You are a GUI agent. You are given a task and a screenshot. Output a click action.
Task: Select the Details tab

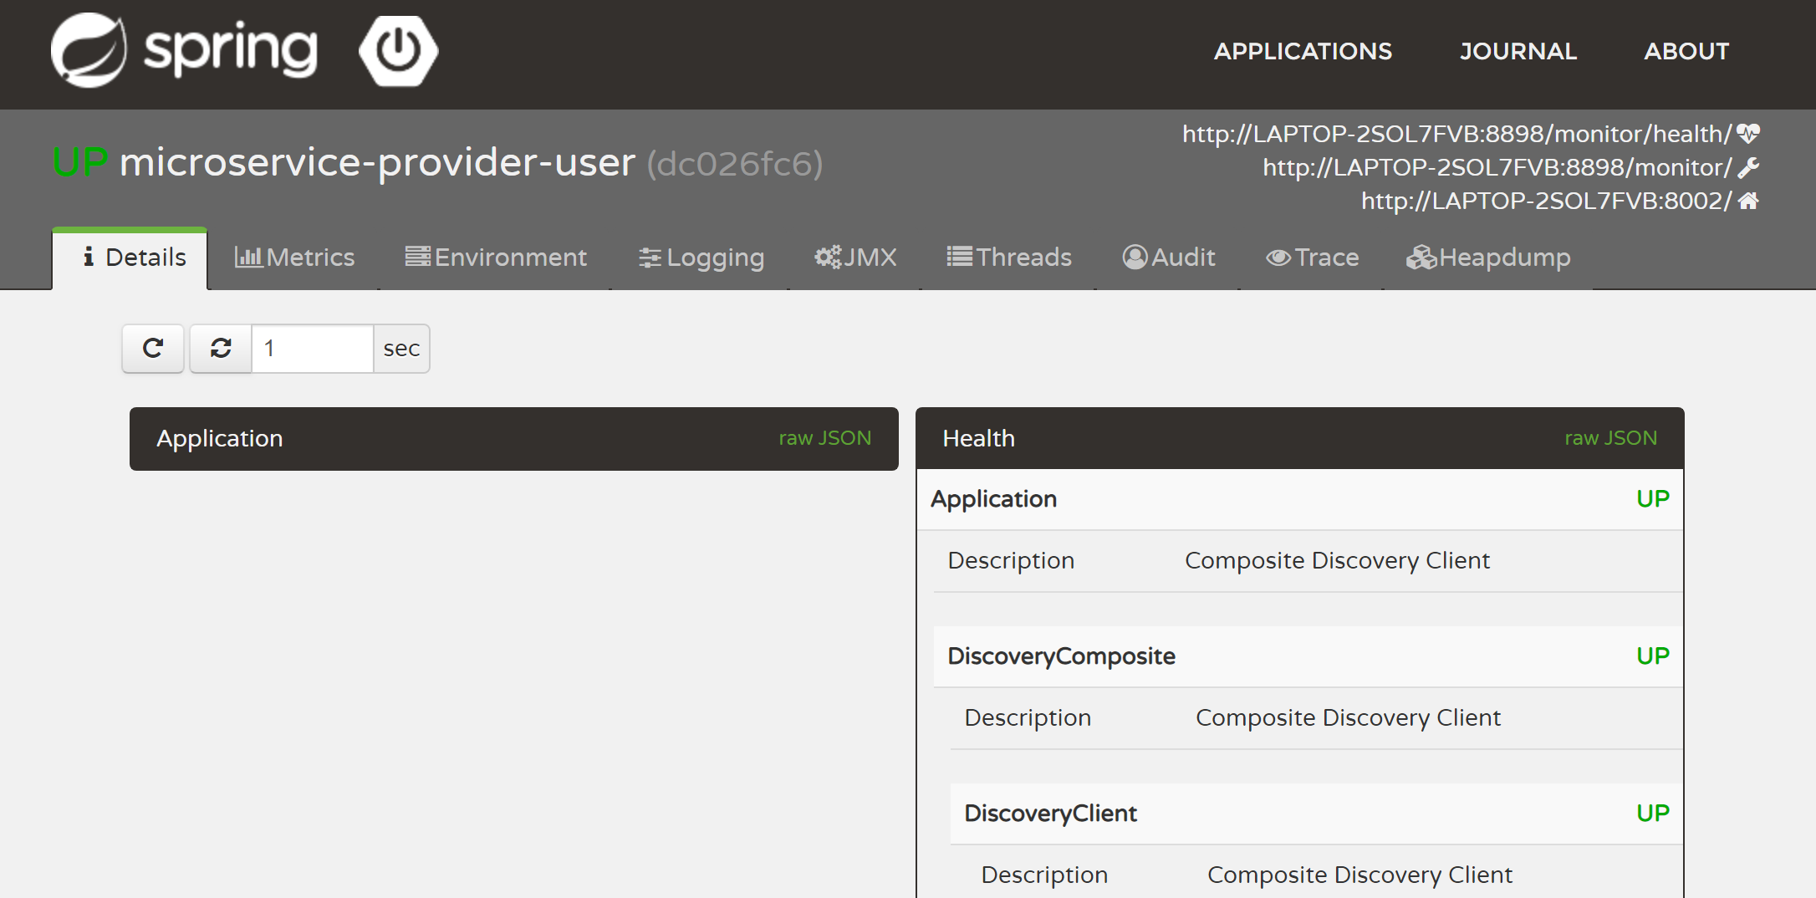[x=130, y=258]
